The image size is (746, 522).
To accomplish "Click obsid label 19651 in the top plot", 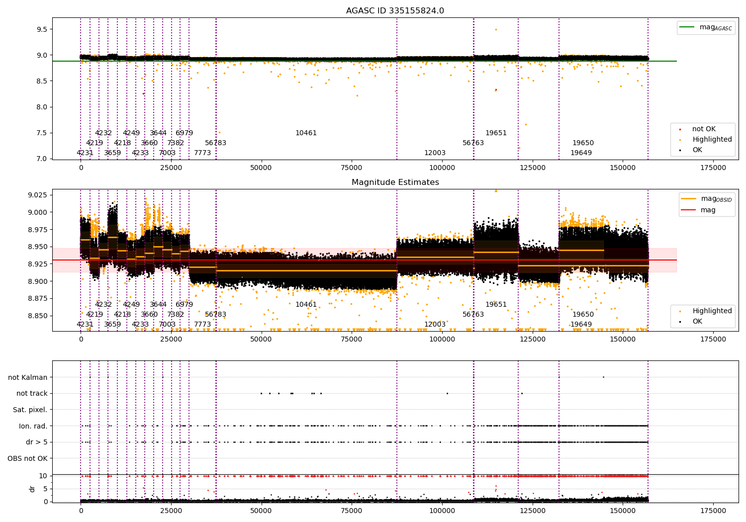I will 496,133.
